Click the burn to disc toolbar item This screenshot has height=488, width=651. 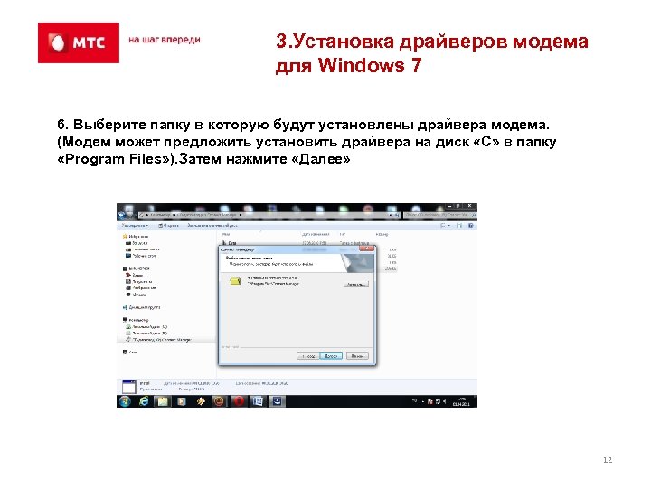point(212,225)
